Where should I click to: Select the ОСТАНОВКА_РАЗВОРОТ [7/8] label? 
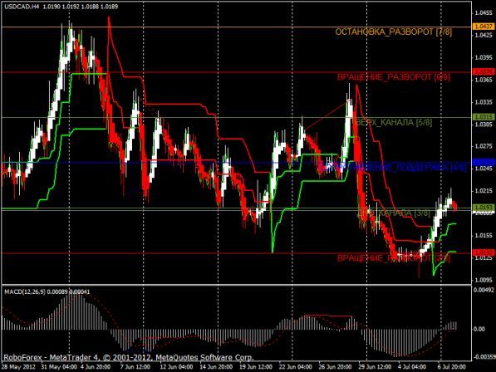[394, 32]
